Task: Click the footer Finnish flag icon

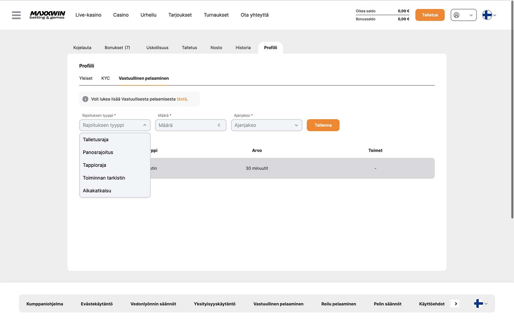Action: pyautogui.click(x=478, y=304)
